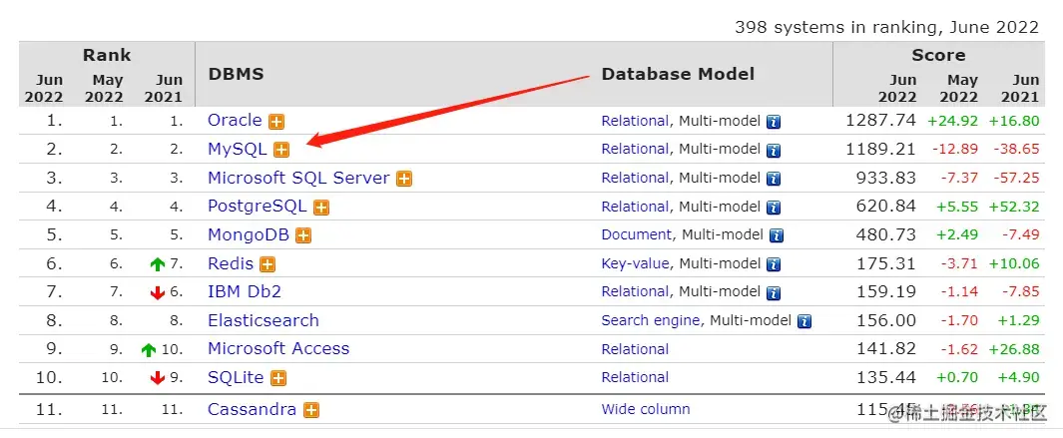Click the green up arrow in Redis row
Screen dimensions: 1063x438
point(158,264)
